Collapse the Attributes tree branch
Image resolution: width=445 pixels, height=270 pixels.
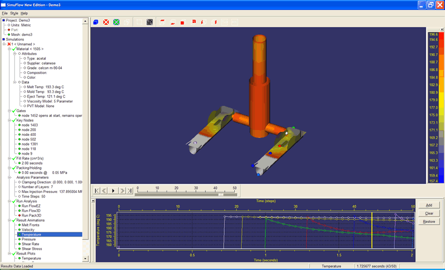tap(13, 54)
